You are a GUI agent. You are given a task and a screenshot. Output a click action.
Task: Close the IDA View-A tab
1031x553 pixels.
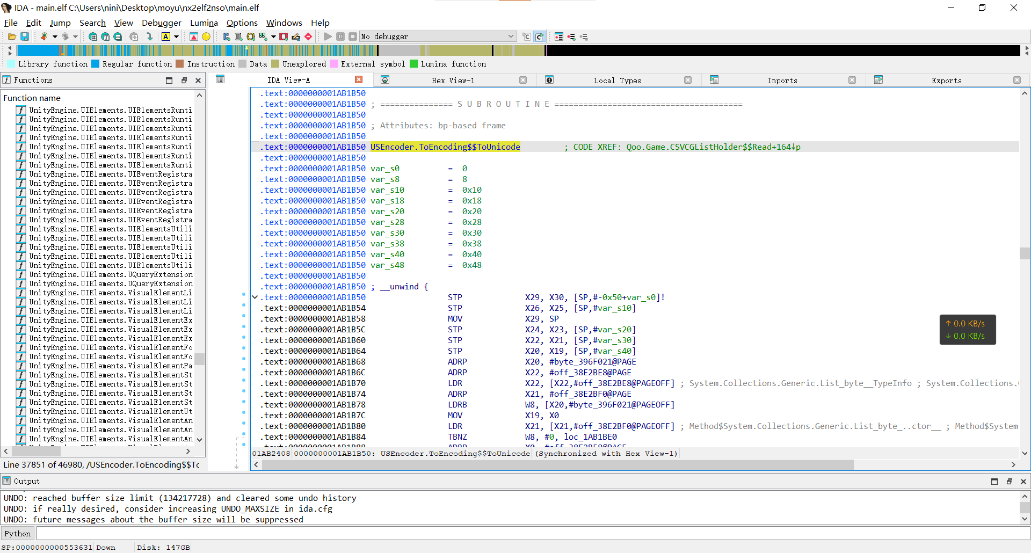coord(359,79)
